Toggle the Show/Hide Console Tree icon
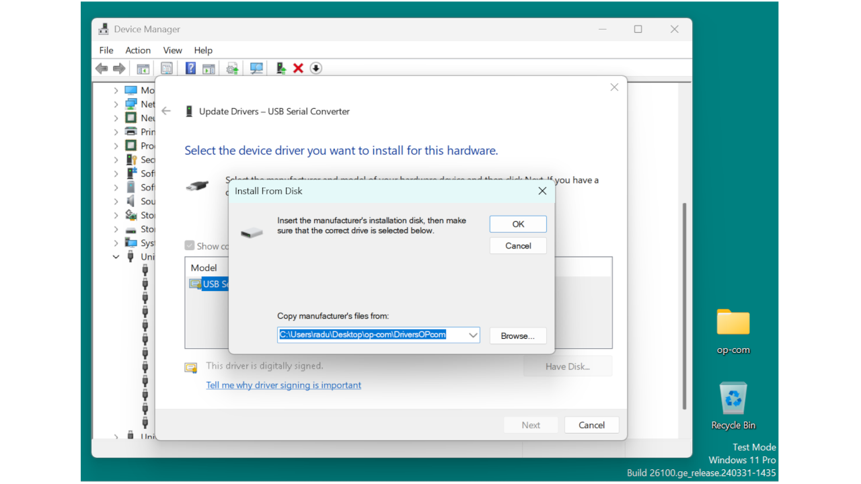 point(143,68)
